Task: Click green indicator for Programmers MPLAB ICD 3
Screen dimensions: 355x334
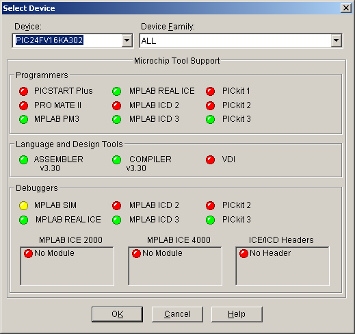Action: pyautogui.click(x=117, y=120)
